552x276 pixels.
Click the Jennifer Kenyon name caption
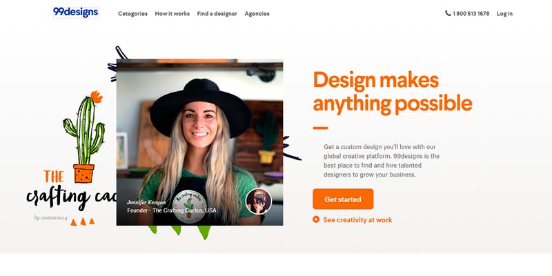coord(146,202)
